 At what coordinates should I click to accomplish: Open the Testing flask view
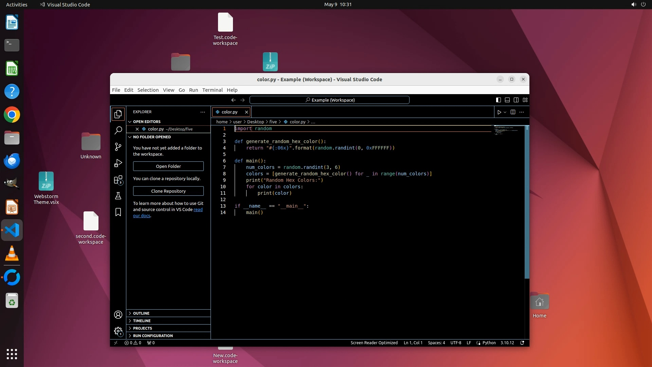tap(118, 196)
